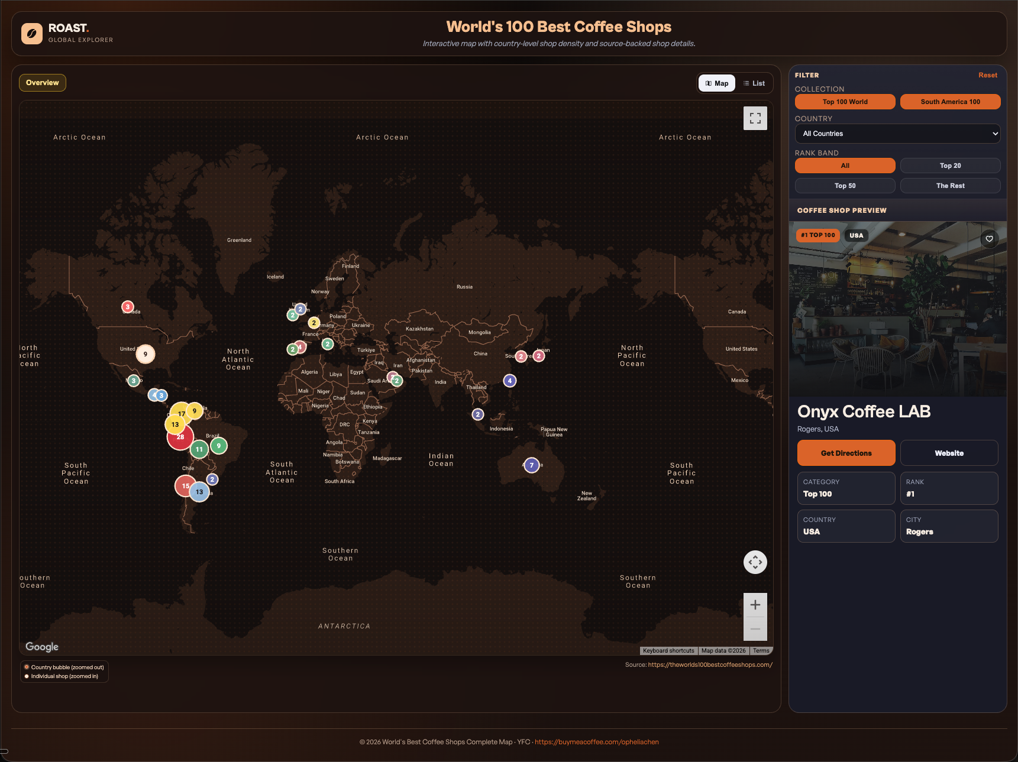Click the Overview tab
Viewport: 1018px width, 762px height.
click(43, 83)
